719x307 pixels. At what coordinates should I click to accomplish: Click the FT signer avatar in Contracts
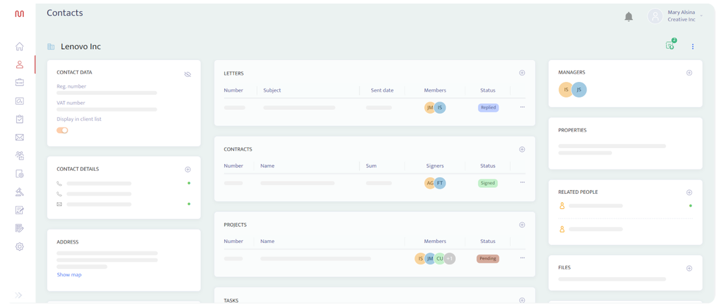click(440, 183)
